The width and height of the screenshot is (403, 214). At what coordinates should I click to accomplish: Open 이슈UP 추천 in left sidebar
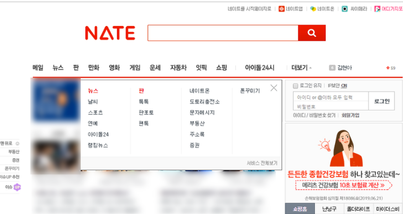pos(9,177)
